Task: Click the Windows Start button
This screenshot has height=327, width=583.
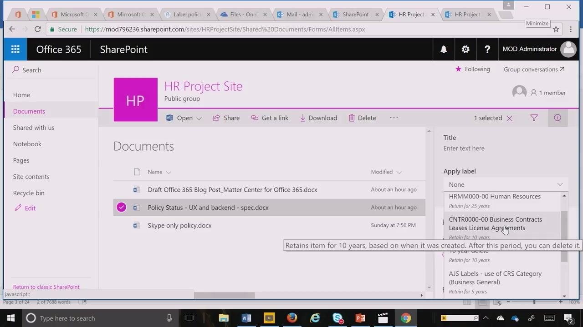Action: 11,318
